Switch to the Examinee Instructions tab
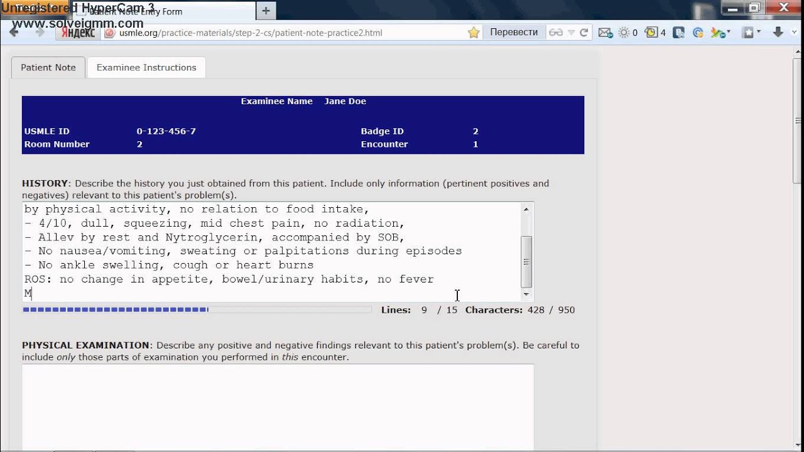 point(146,67)
